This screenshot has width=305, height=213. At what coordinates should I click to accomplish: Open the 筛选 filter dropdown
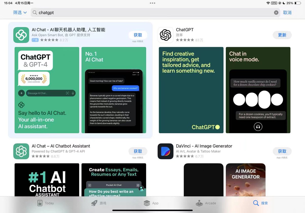[20, 12]
